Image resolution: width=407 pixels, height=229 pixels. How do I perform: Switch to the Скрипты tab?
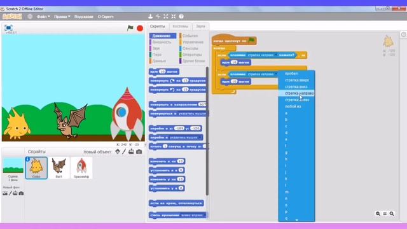[x=158, y=26]
